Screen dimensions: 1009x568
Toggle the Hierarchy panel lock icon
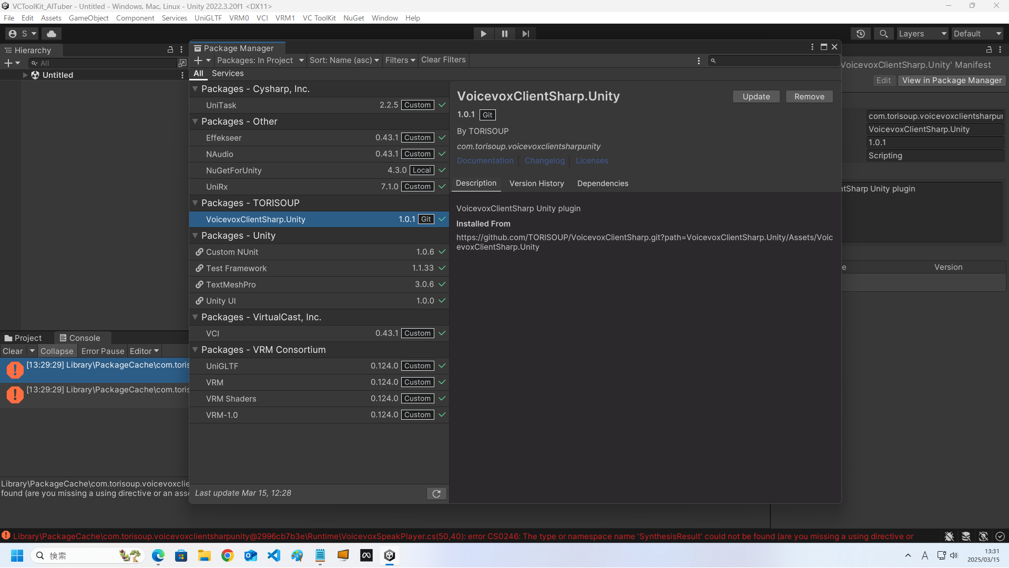[170, 50]
